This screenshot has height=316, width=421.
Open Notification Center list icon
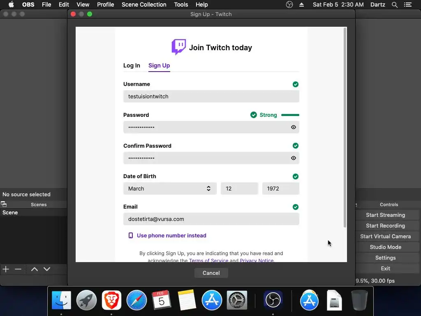point(408,5)
